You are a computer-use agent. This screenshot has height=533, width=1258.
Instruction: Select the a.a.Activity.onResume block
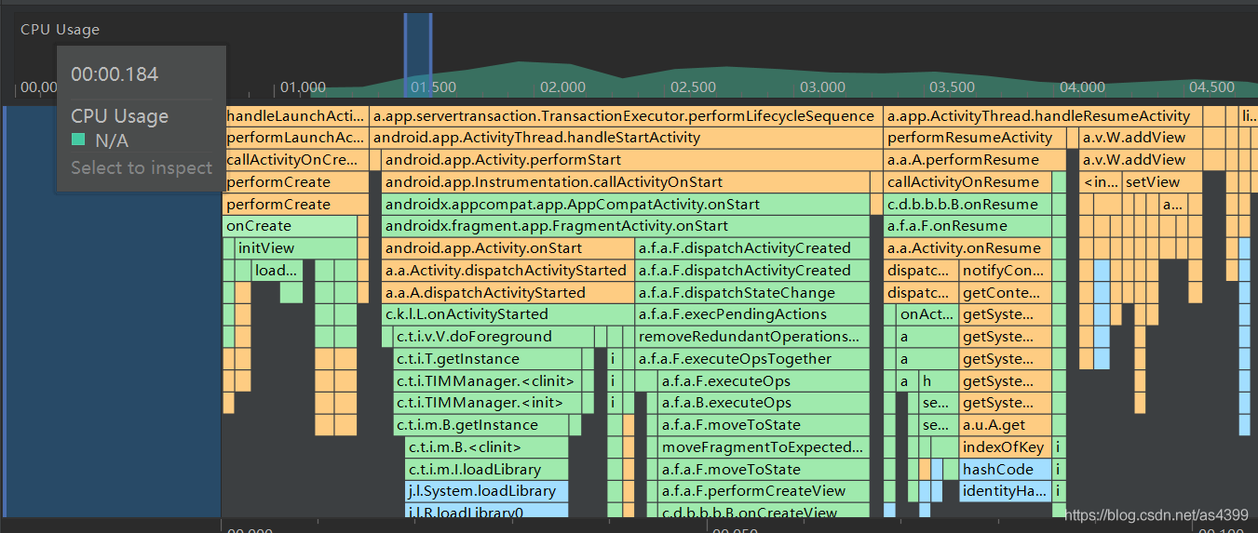(967, 248)
